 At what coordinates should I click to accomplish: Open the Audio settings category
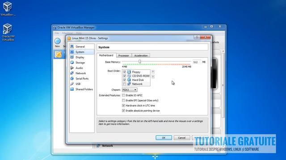click(x=82, y=68)
